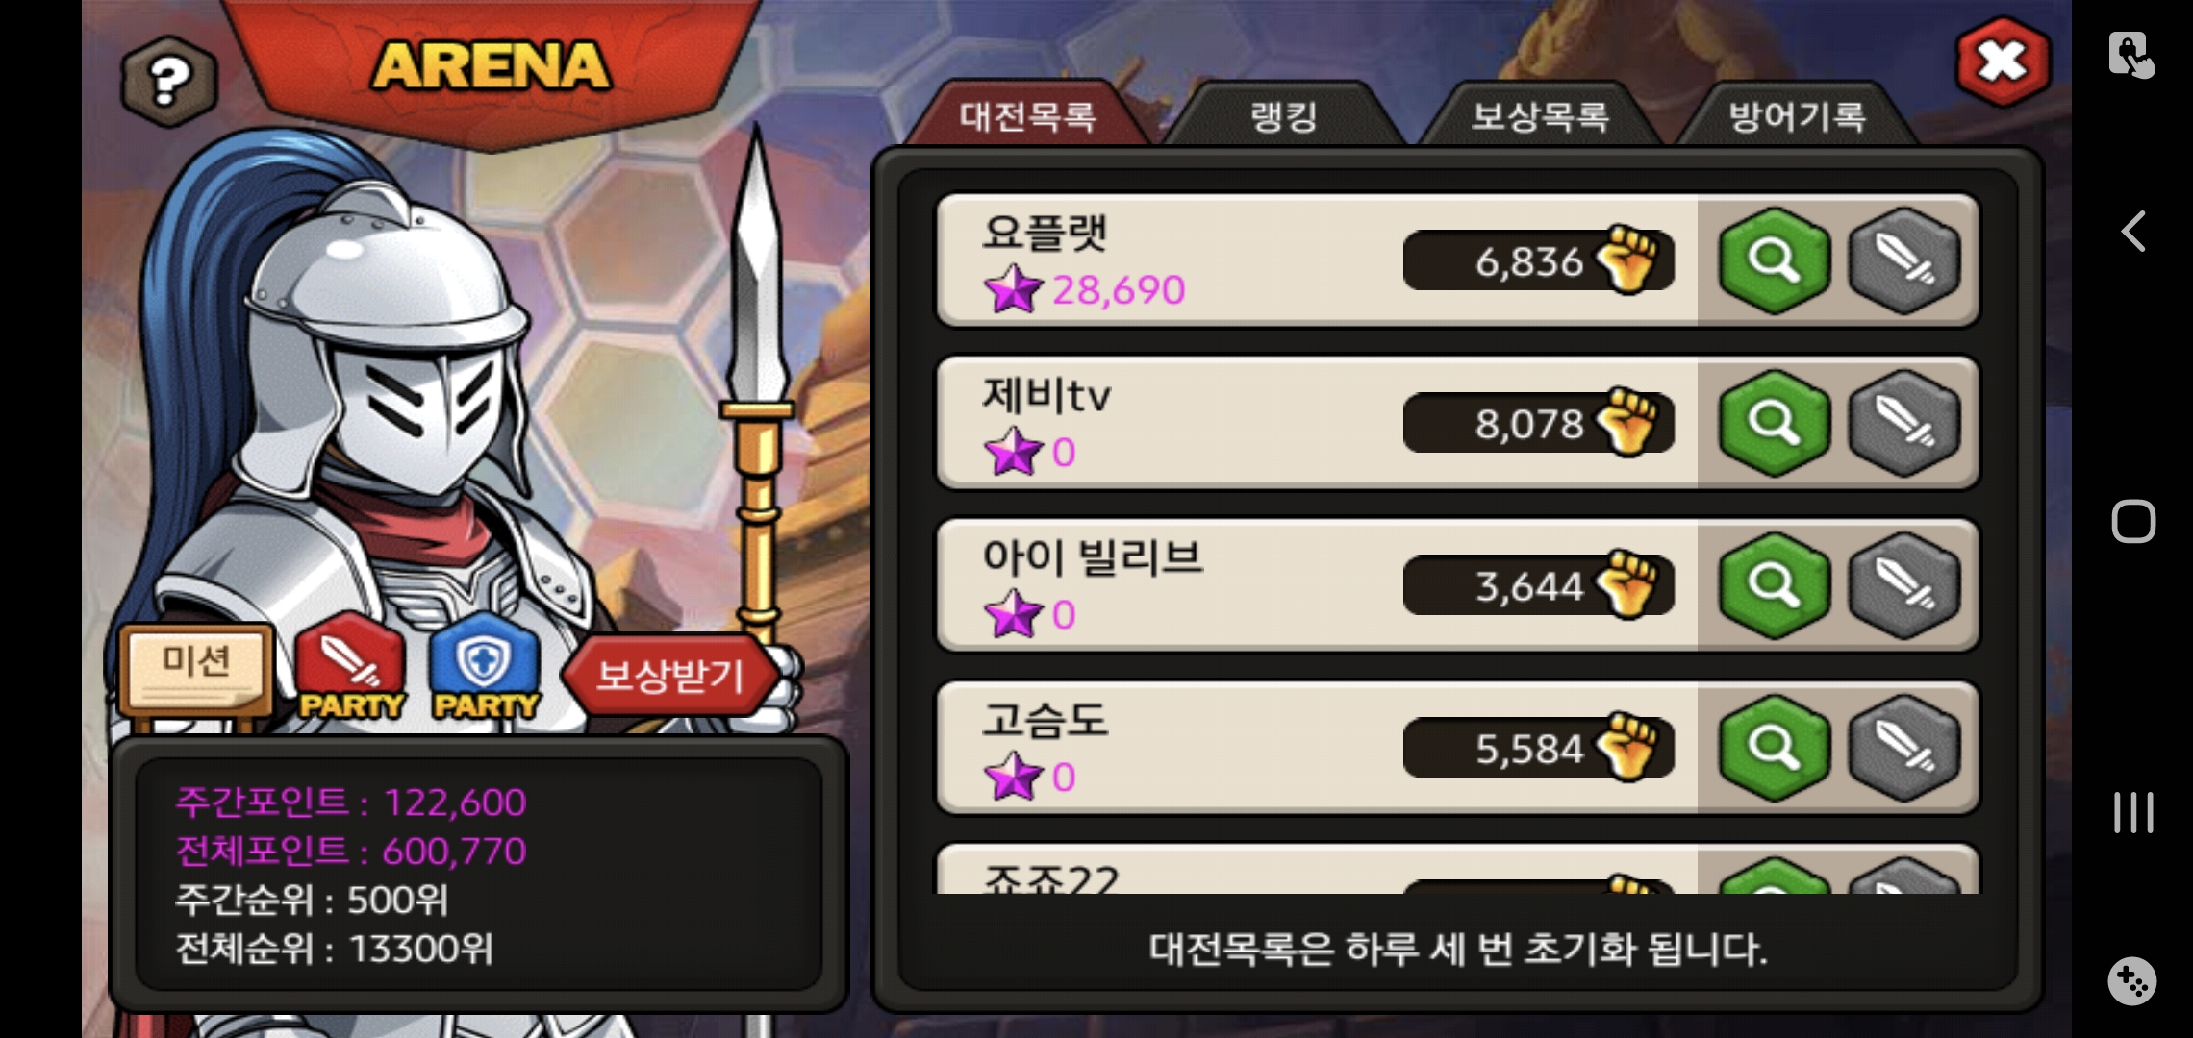The image size is (2193, 1038).
Task: Open the blue defense PARTY shield icon
Action: (x=486, y=666)
